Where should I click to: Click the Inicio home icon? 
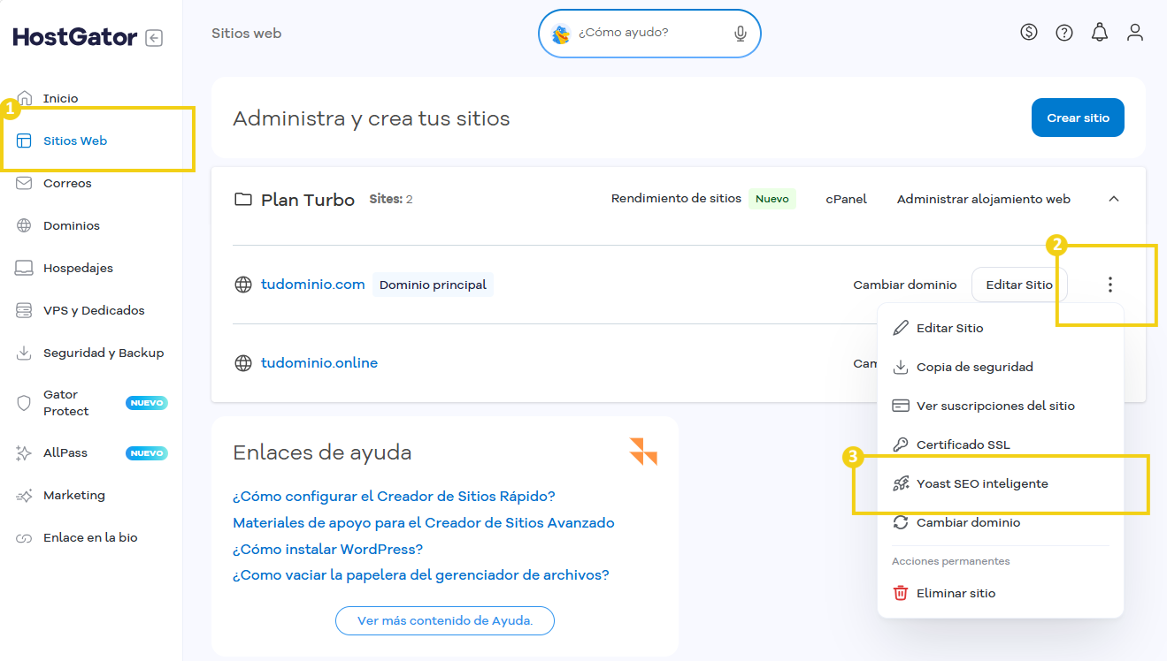coord(25,98)
